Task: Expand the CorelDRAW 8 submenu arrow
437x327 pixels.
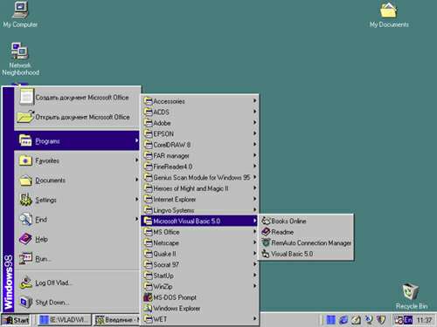Action: point(254,144)
